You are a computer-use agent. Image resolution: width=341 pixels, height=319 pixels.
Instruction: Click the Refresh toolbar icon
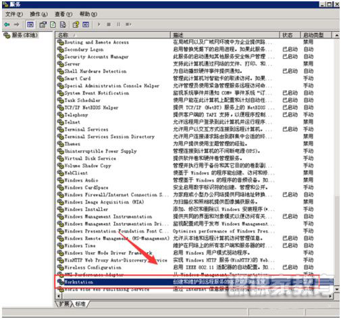(x=53, y=24)
